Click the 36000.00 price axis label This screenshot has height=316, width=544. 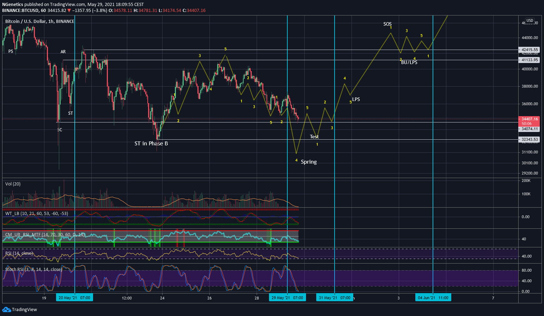(530, 104)
